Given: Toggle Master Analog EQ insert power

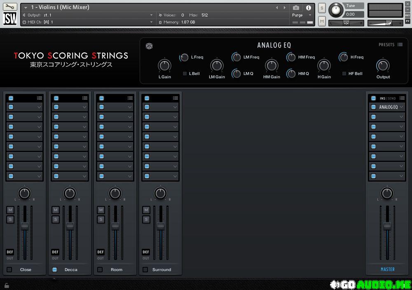Looking at the screenshot, I should (x=373, y=107).
